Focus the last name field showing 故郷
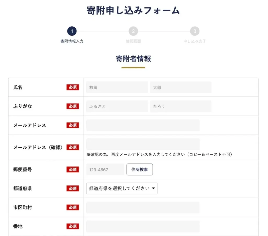This screenshot has height=236, width=268. coord(117,87)
